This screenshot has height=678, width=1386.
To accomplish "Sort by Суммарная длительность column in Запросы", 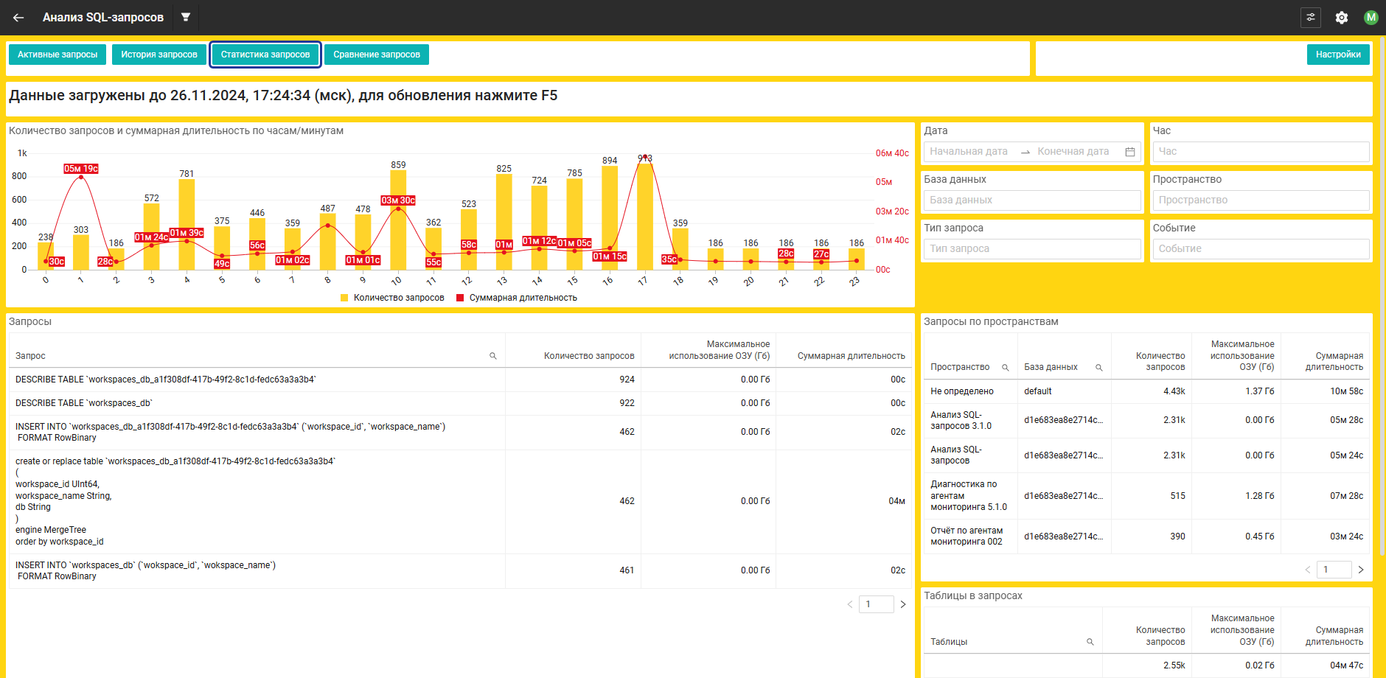I will 851,356.
